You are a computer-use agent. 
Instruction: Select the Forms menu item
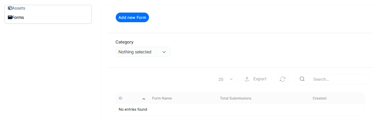[x=18, y=17]
